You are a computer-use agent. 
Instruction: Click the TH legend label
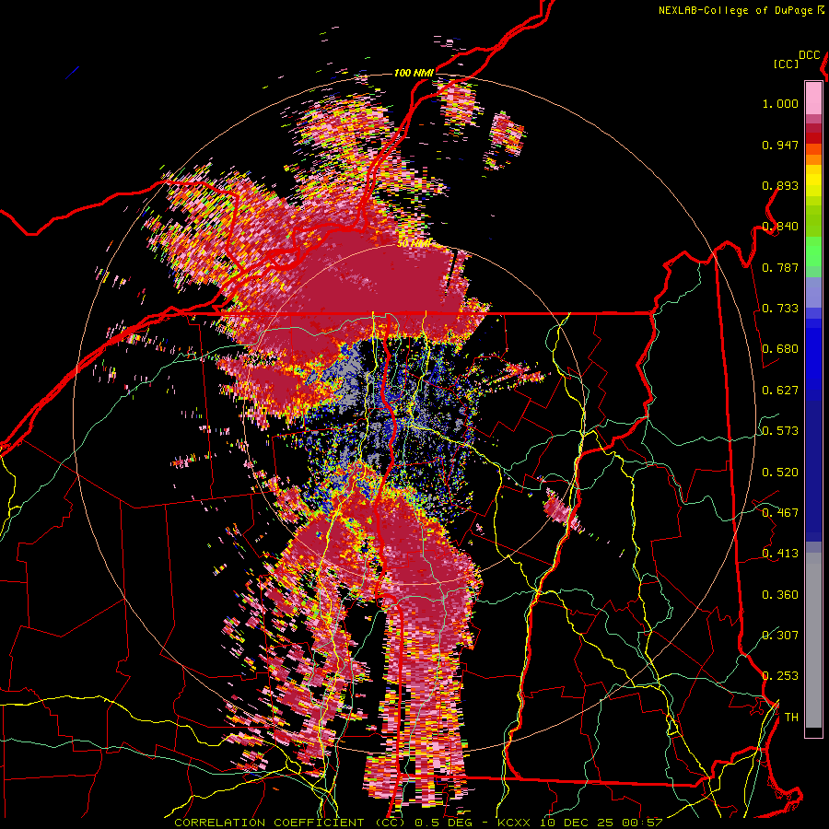point(791,718)
